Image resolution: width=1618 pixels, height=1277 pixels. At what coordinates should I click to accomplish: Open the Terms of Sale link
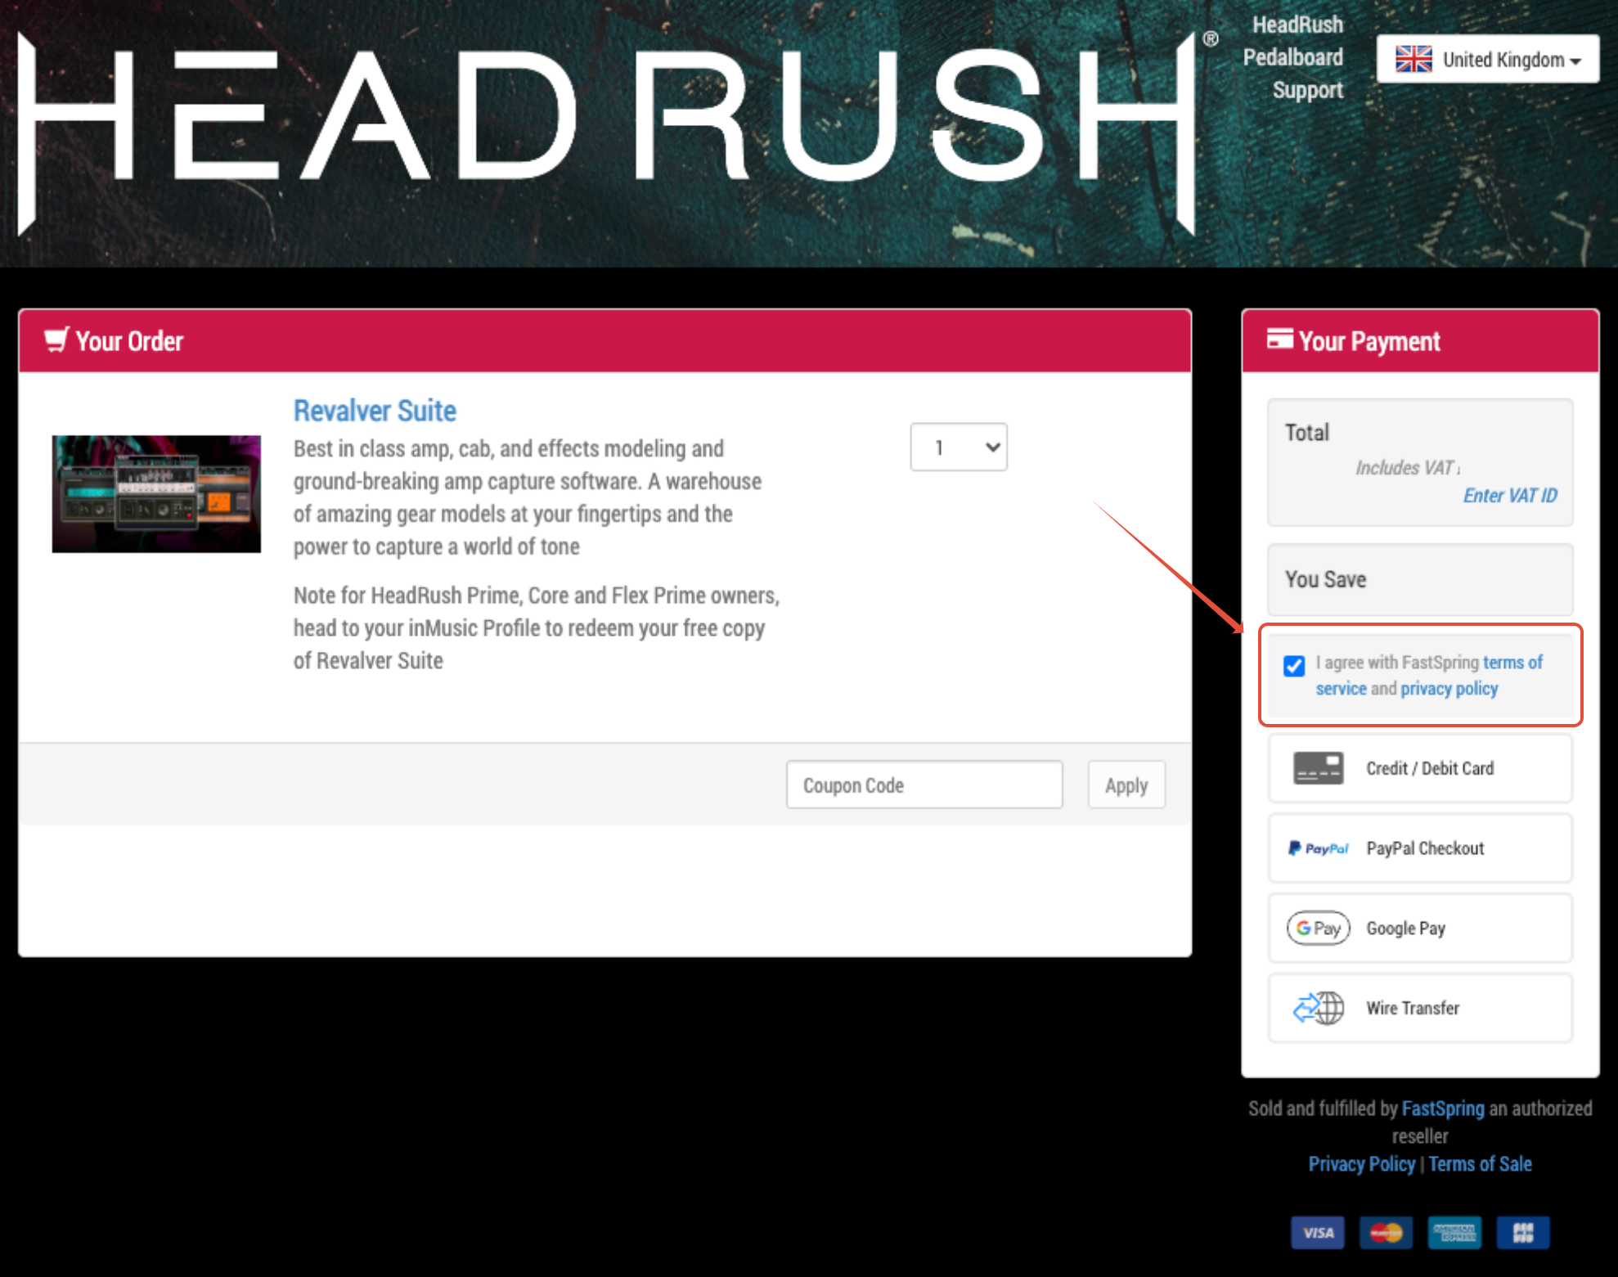point(1480,1164)
